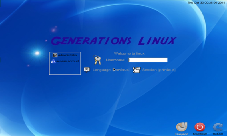Click the access account user icon
The height and width of the screenshot is (136, 227).
[x=53, y=61]
